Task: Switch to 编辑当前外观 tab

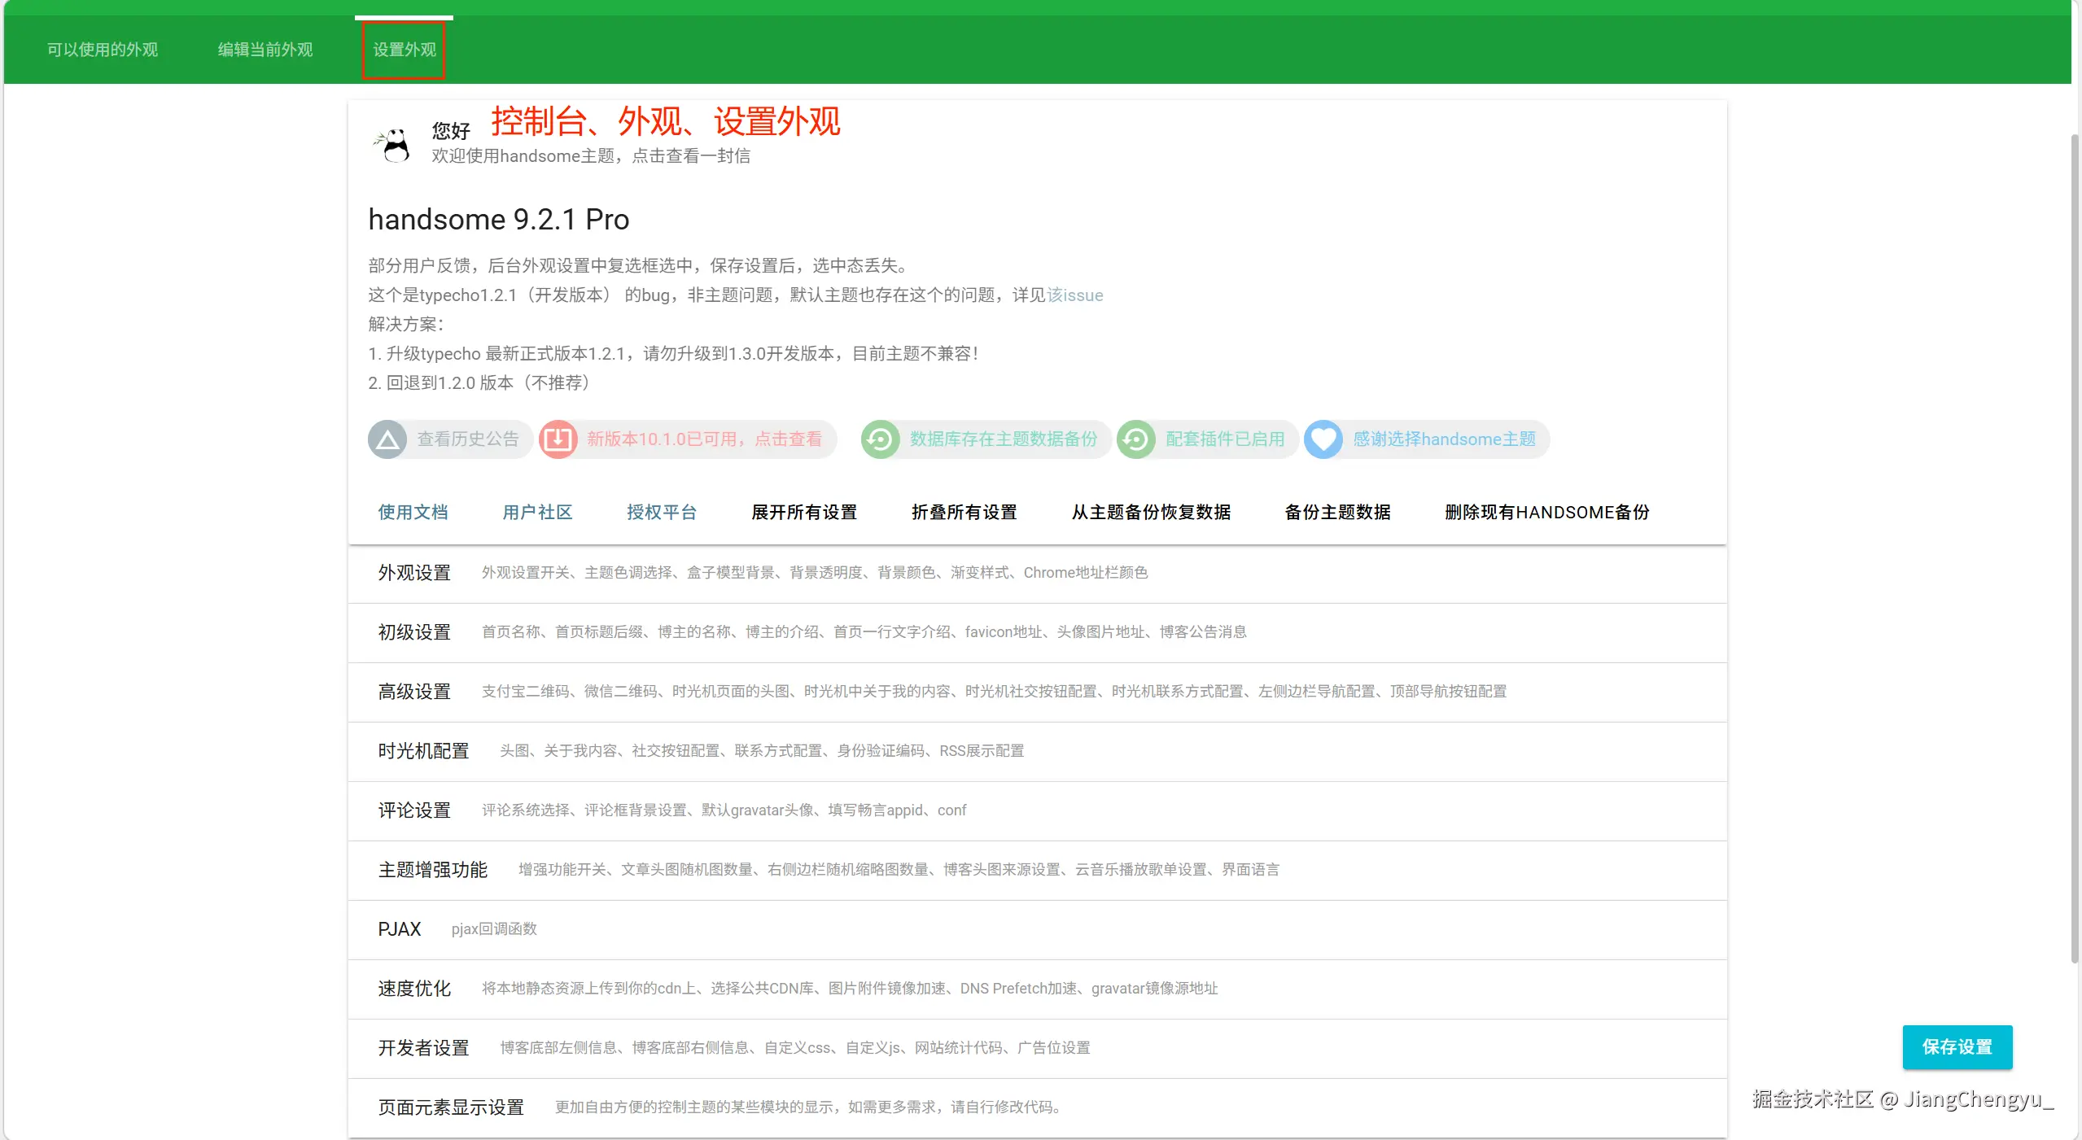Action: tap(265, 50)
